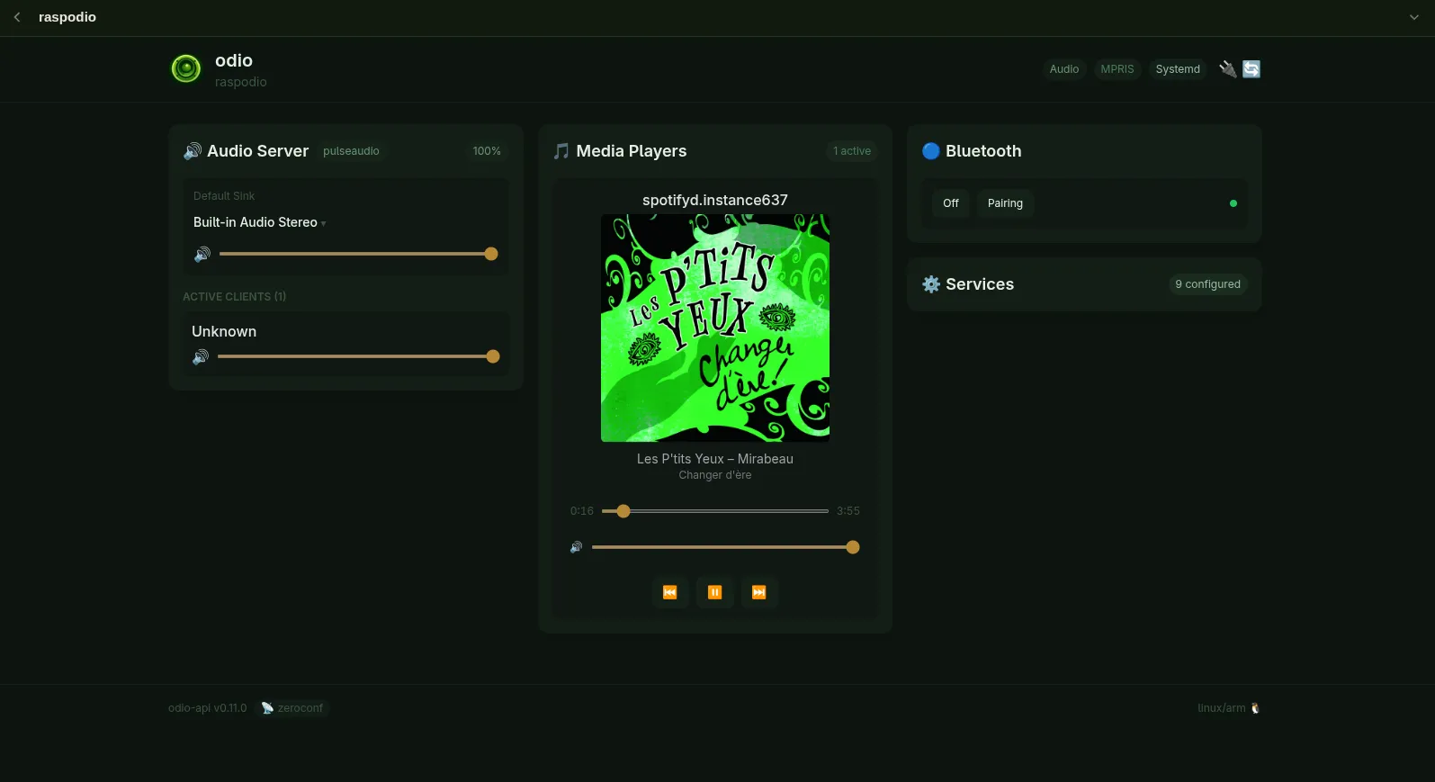Expand the Services panel
This screenshot has width=1435, height=782.
click(x=1084, y=284)
